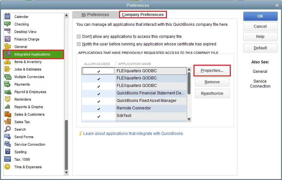This screenshot has height=180, width=282.
Task: Click the category list scroll-down arrow
Action: tap(66, 173)
